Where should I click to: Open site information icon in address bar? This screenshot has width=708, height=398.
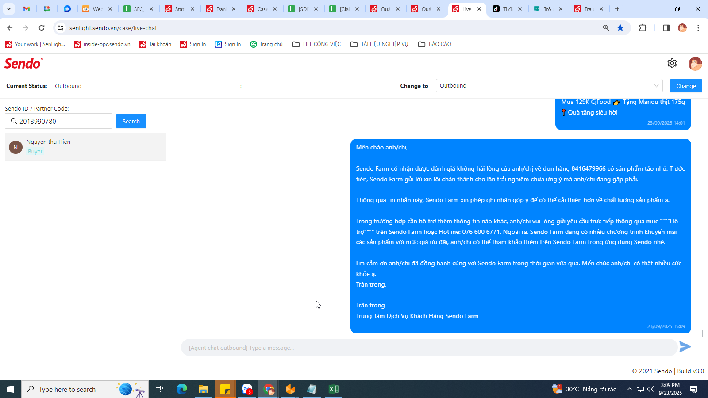[61, 28]
